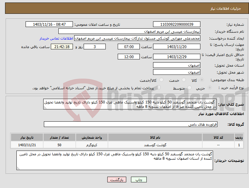The height and width of the screenshot is (188, 249).
Task: Click the remaining days field showing 3
Action: click(x=95, y=47)
